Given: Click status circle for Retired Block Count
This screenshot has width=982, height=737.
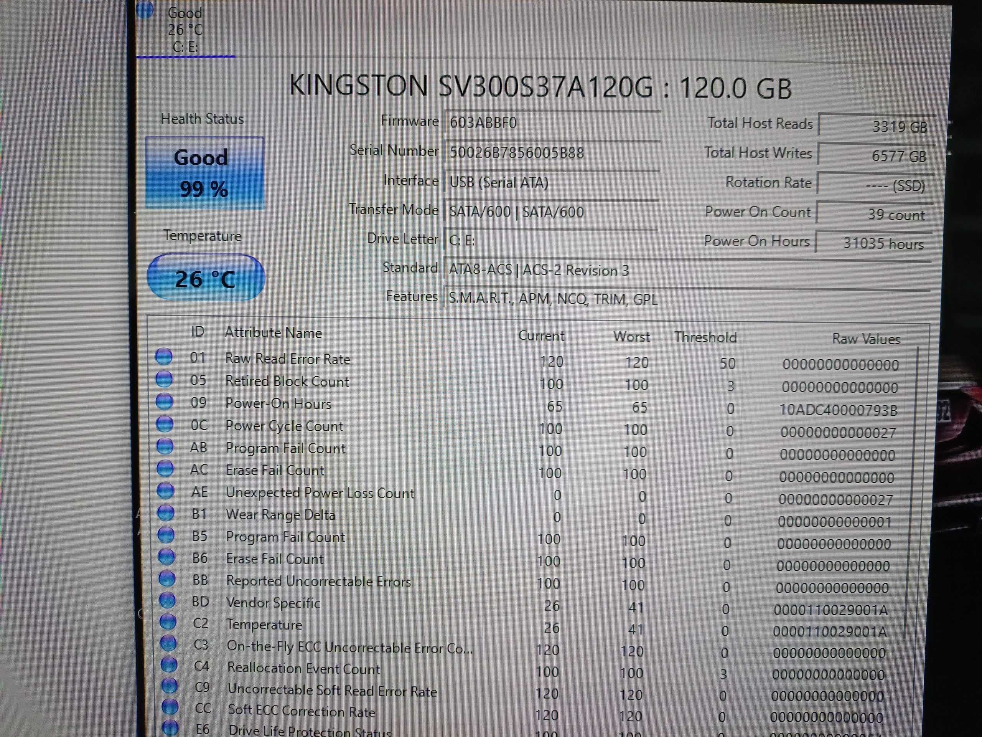Looking at the screenshot, I should [x=164, y=379].
